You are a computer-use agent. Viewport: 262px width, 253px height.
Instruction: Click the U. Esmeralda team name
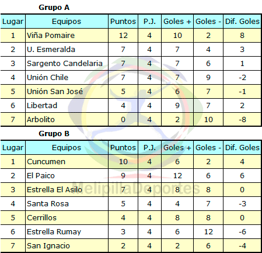coord(51,50)
